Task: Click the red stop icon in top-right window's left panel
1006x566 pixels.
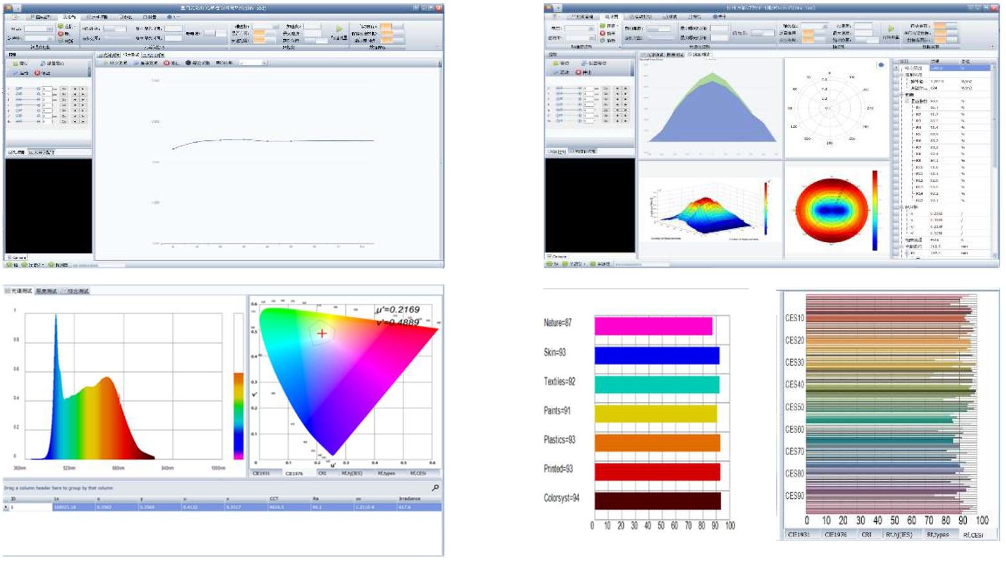Action: pyautogui.click(x=578, y=72)
